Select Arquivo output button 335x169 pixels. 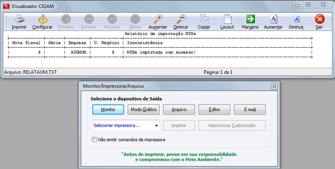[179, 110]
